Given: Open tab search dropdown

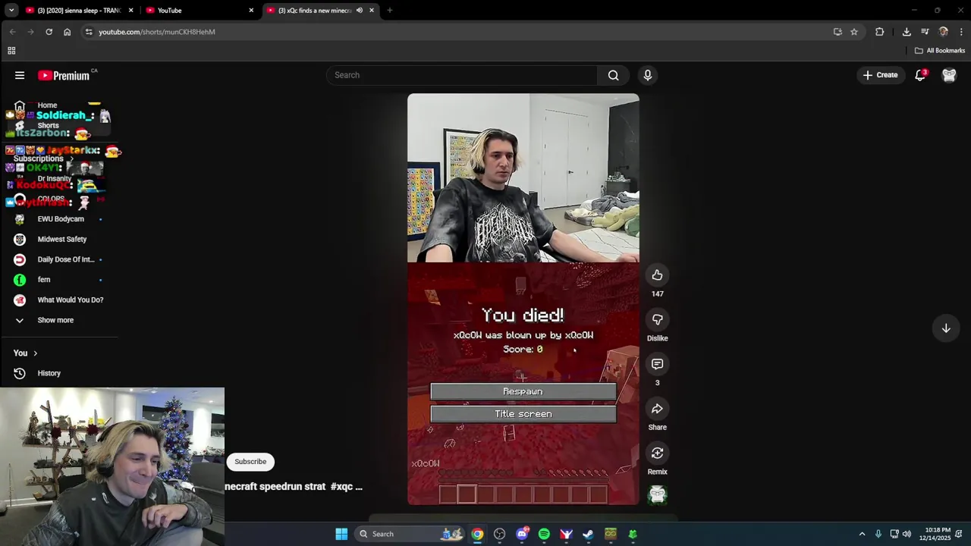Looking at the screenshot, I should pos(11,11).
